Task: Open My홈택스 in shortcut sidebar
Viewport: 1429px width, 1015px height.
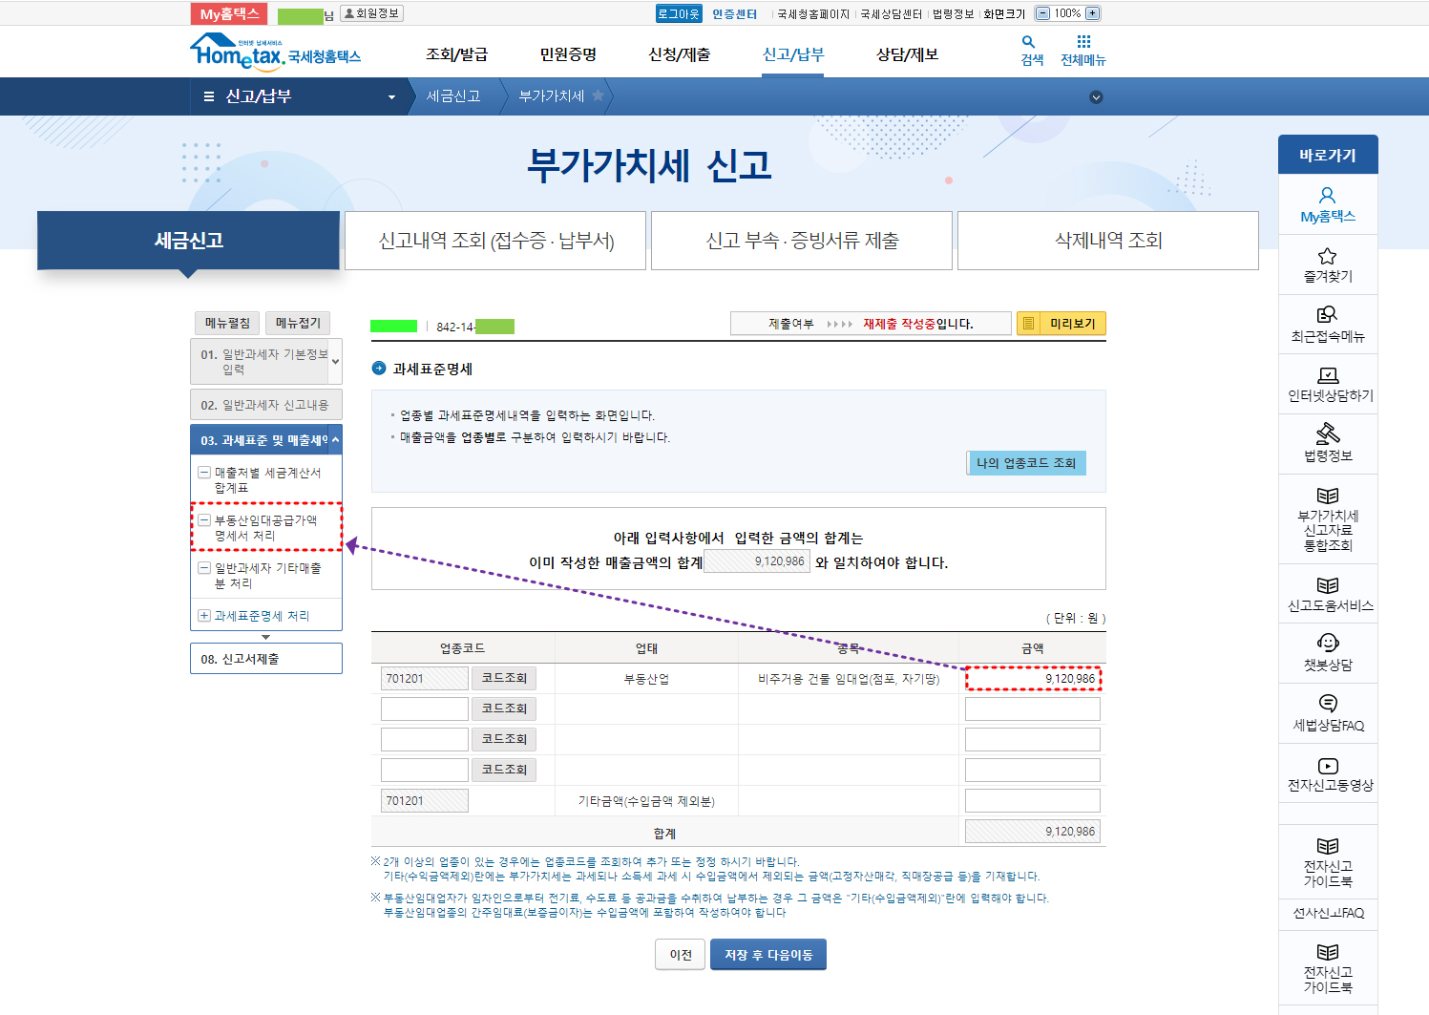Action: [1327, 204]
